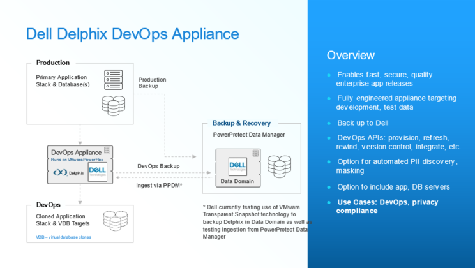
Task: Click the Production Backup arrow label
Action: pyautogui.click(x=152, y=83)
